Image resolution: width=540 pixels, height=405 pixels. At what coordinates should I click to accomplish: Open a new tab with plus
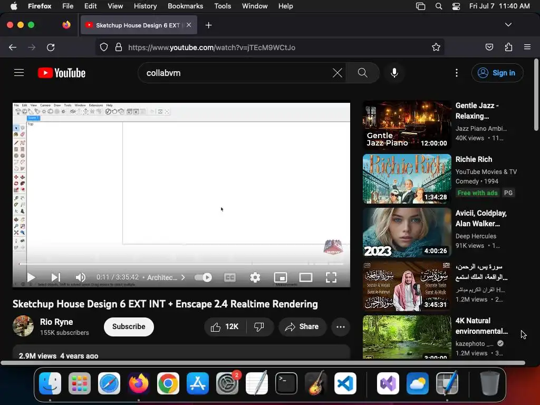coord(208,25)
